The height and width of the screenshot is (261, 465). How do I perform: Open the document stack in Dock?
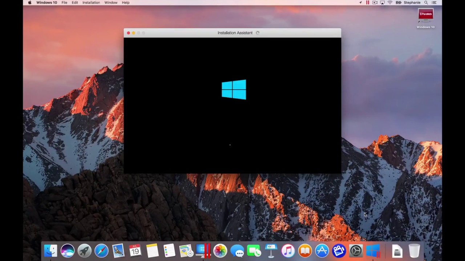click(397, 251)
